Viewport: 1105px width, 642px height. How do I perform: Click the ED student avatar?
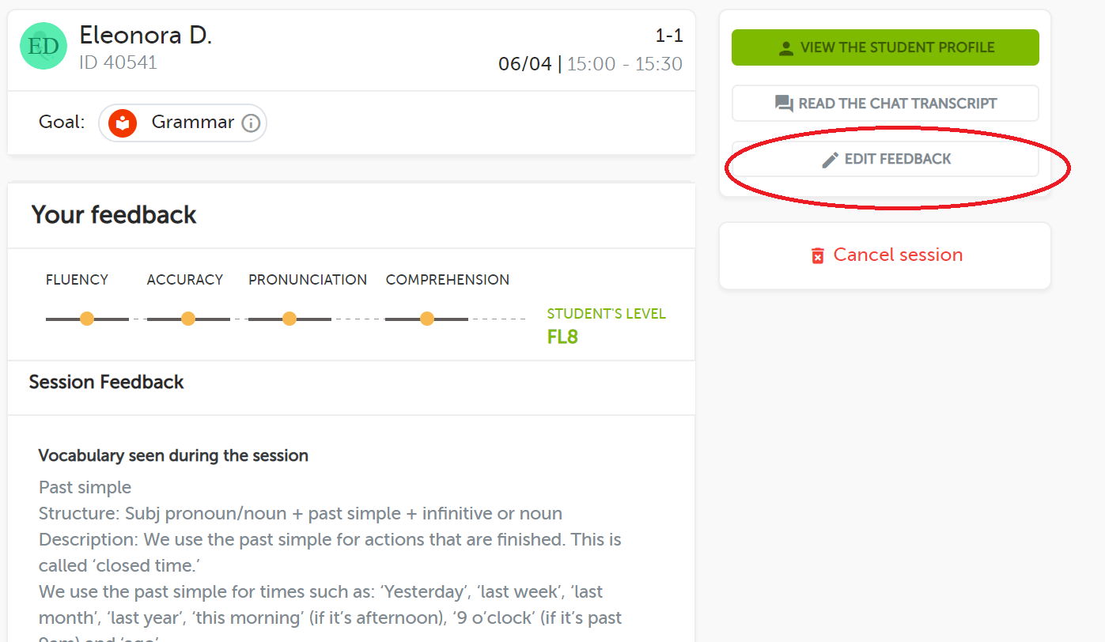[x=43, y=46]
